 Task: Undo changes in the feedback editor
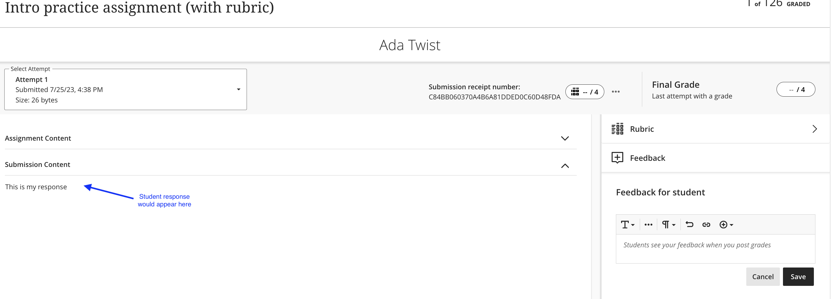point(689,224)
